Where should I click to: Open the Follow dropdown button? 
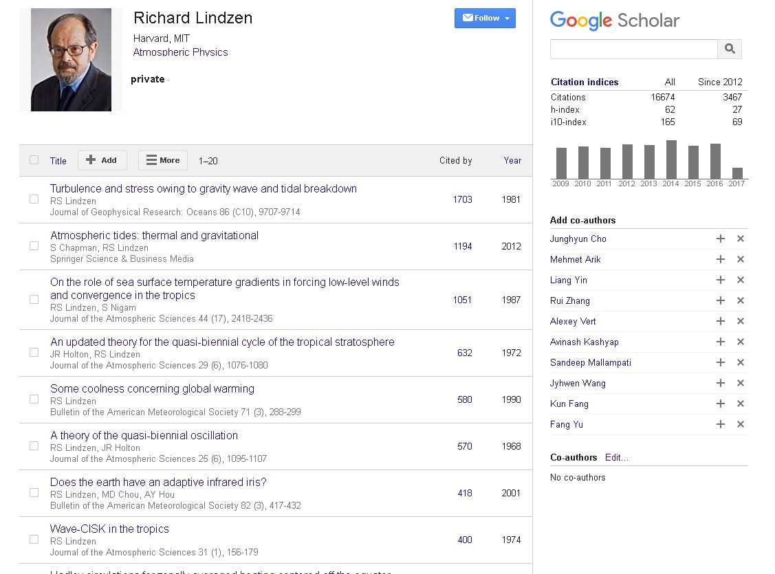pyautogui.click(x=485, y=19)
